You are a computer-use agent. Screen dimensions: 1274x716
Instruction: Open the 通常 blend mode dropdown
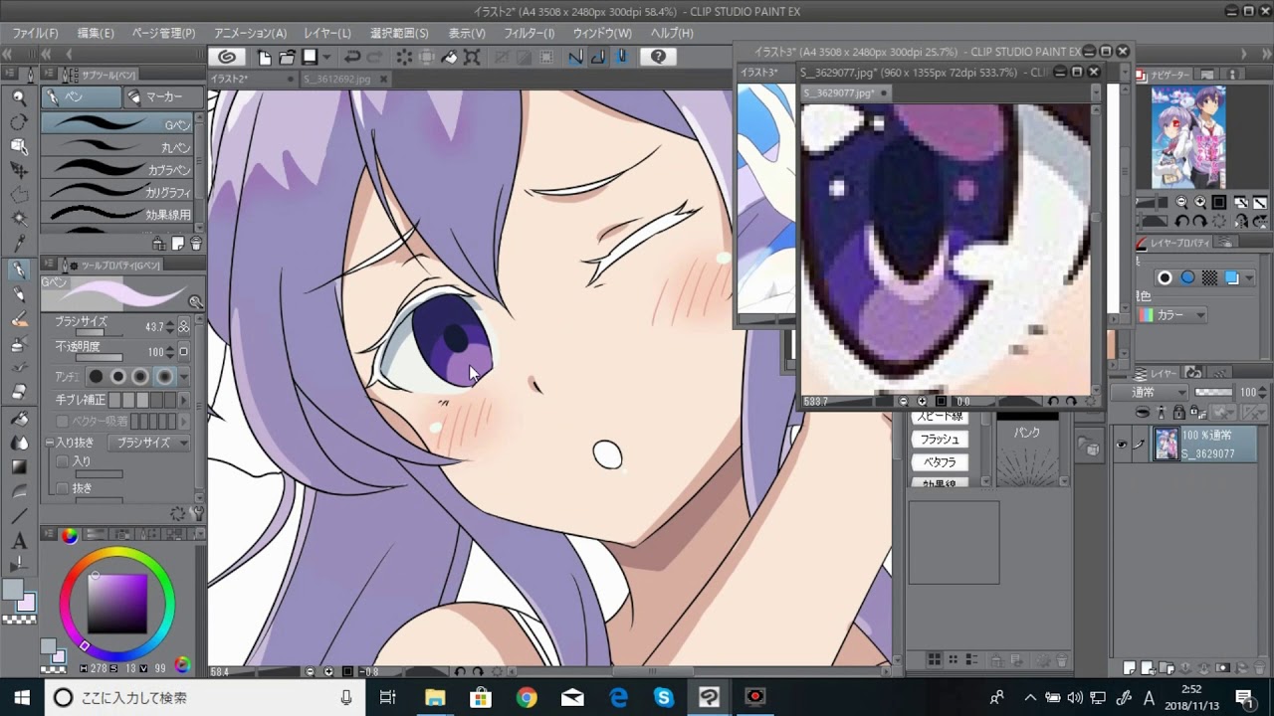(1159, 393)
